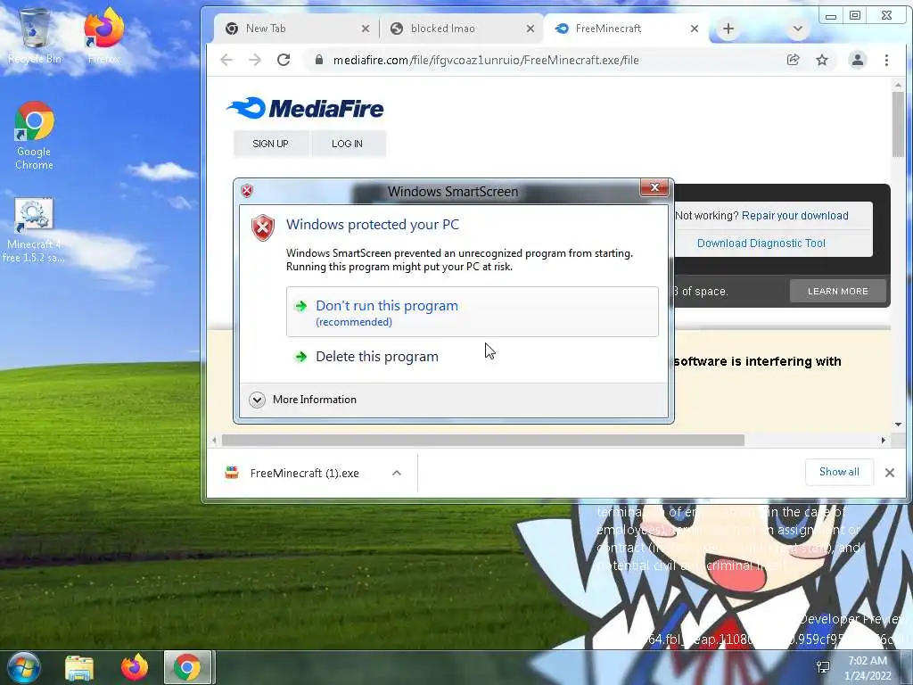Click the LEARN MORE button
913x685 pixels.
[838, 292]
